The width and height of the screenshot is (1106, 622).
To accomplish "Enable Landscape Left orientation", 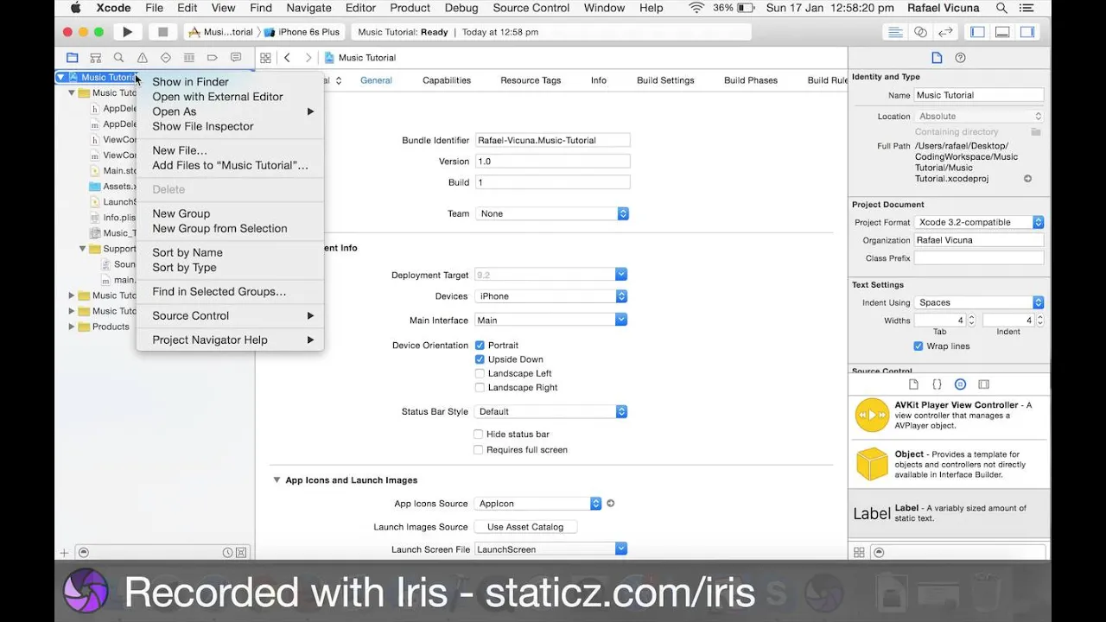I will (x=480, y=373).
